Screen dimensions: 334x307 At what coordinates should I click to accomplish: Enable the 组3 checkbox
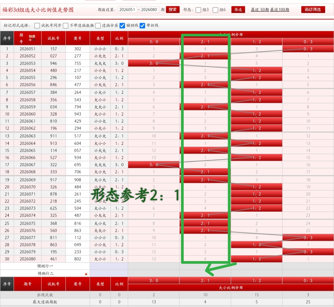[199, 10]
